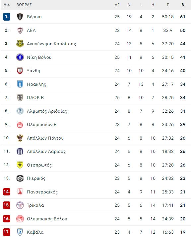Open the Απόλλων Πόντου team page
191x237 pixels.
[45, 138]
